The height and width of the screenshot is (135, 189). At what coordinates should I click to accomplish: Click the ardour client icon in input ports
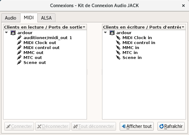click(x=112, y=33)
